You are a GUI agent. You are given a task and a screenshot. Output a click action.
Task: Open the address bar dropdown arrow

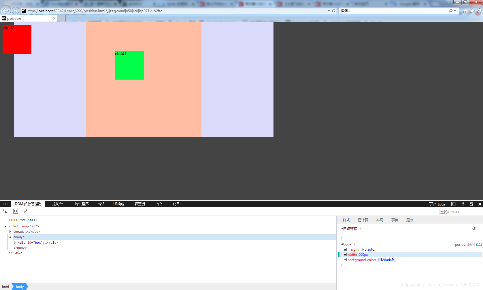(x=329, y=11)
